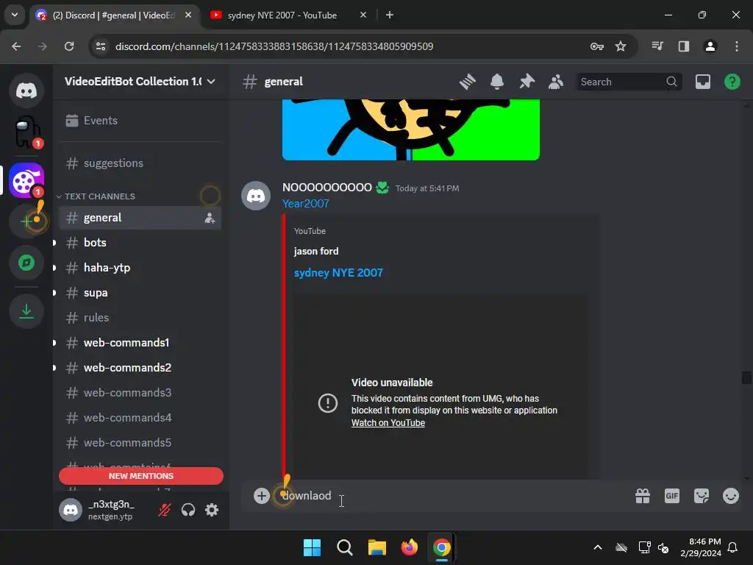
Task: Open Discord direct messages home icon
Action: 26,90
